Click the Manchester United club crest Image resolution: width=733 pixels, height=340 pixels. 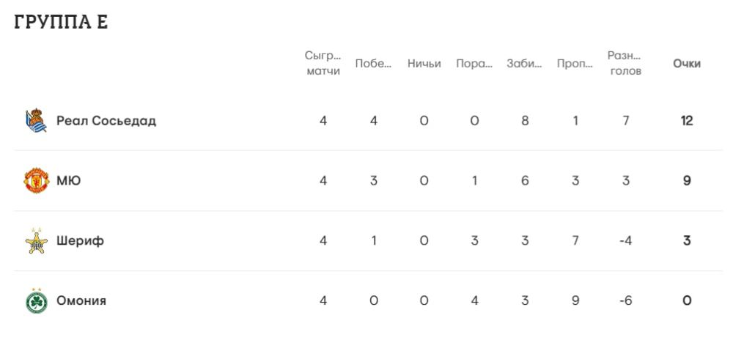tap(36, 180)
